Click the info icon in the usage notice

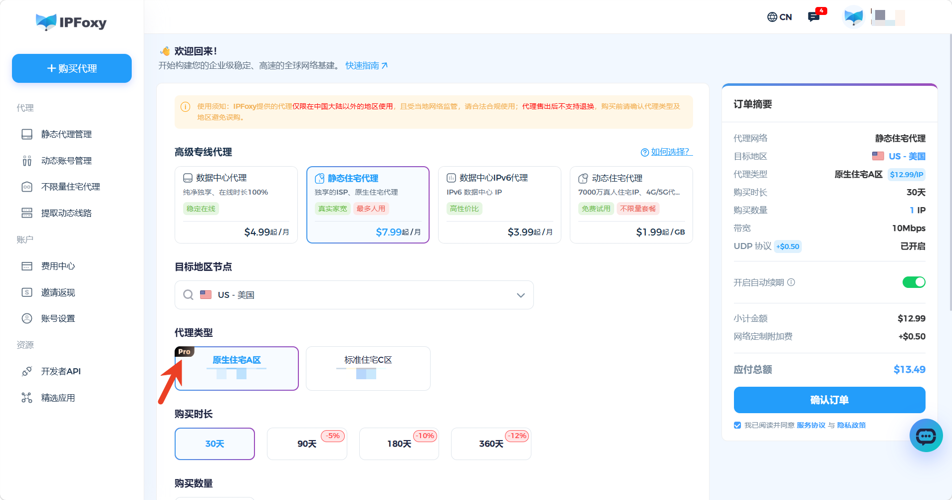point(185,107)
